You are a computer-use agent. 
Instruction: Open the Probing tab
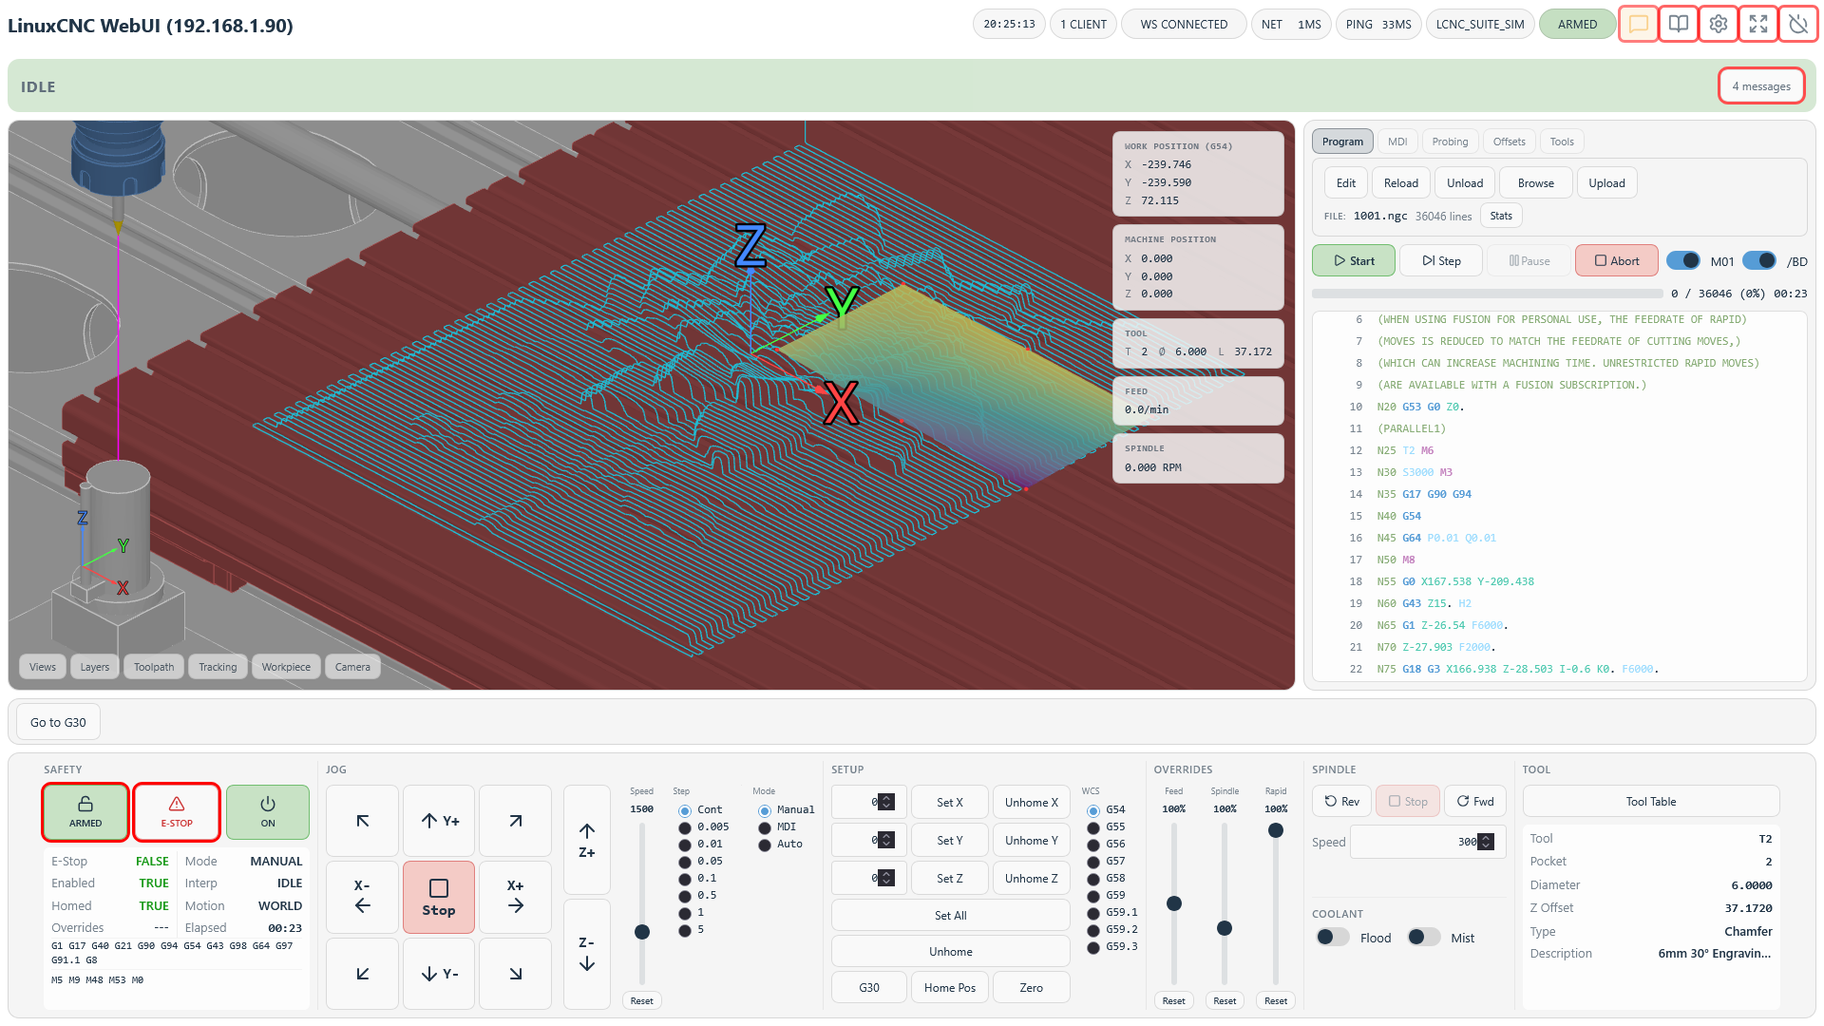coord(1450,142)
